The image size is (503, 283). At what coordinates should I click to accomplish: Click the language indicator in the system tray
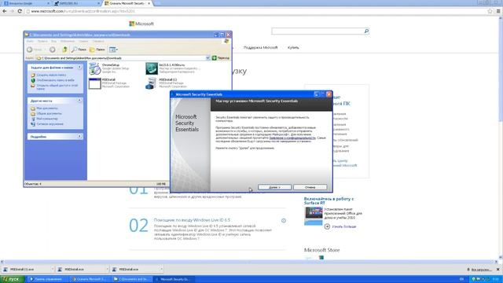pyautogui.click(x=461, y=279)
